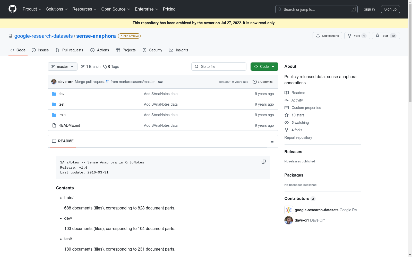Viewport: 412px width, 257px height.
Task: Open the sense-anaphora repository link
Action: (x=96, y=36)
